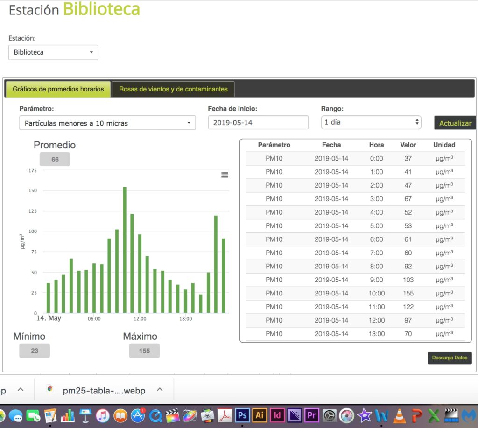The image size is (478, 428).
Task: Open the Rango dropdown set to 1 día
Action: (x=371, y=122)
